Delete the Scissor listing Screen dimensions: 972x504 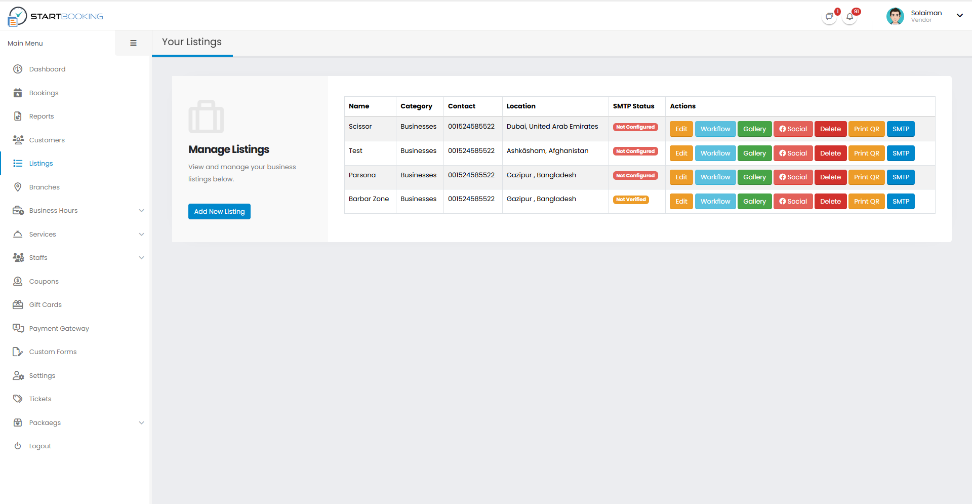pyautogui.click(x=830, y=129)
